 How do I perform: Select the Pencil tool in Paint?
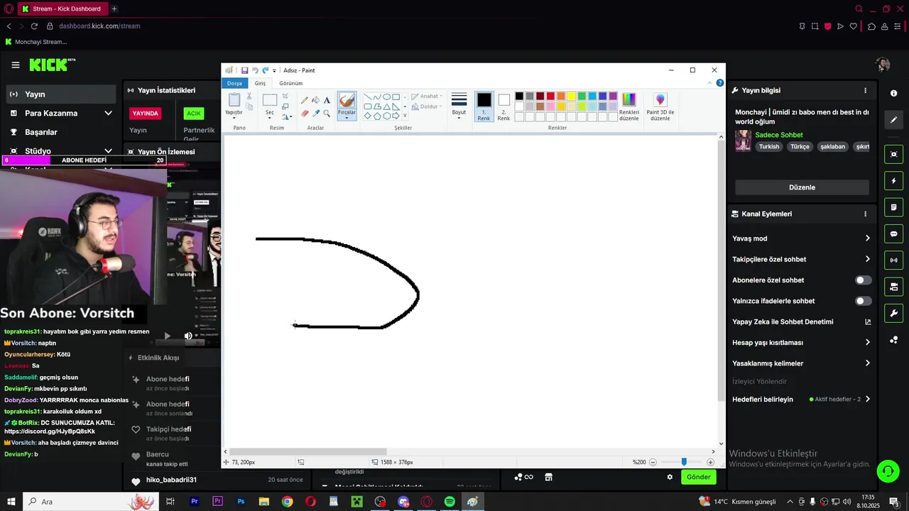[305, 101]
